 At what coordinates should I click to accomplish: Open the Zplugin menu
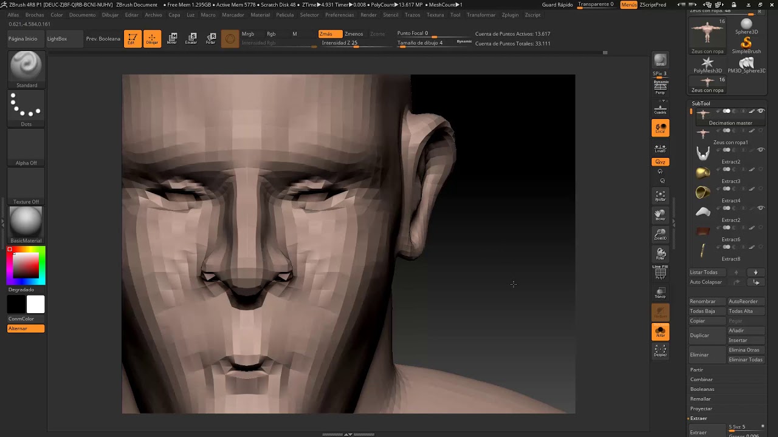(510, 15)
